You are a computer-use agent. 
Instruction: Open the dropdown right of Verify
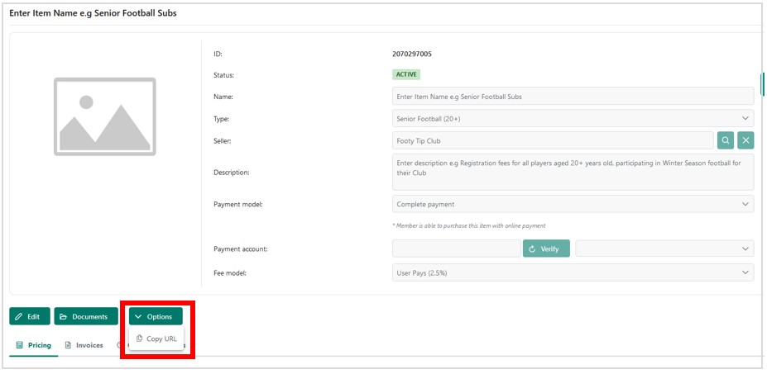664,249
